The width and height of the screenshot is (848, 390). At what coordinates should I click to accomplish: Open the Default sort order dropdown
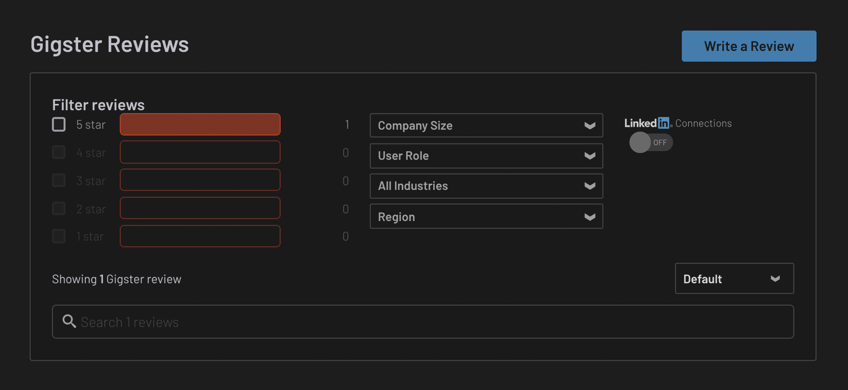734,279
